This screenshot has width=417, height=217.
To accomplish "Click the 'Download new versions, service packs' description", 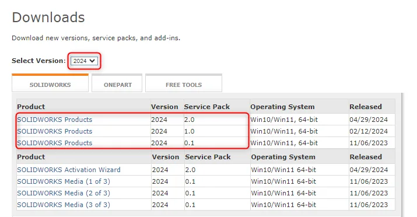I will [x=96, y=38].
